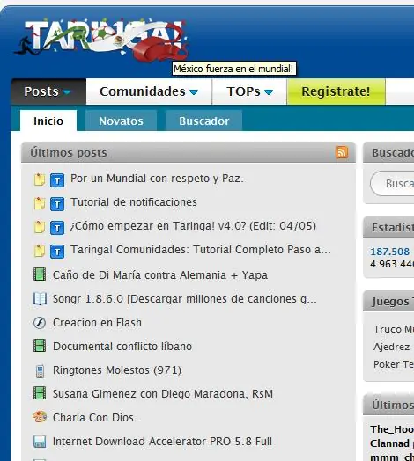Click film icon beside Caño de Di María
Viewport: 414px width, 461px height.
(x=40, y=274)
